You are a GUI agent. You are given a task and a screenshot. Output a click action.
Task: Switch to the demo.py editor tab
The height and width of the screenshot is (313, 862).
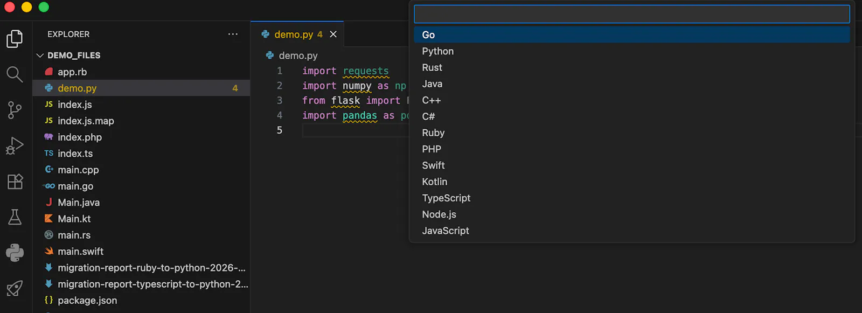(x=297, y=34)
